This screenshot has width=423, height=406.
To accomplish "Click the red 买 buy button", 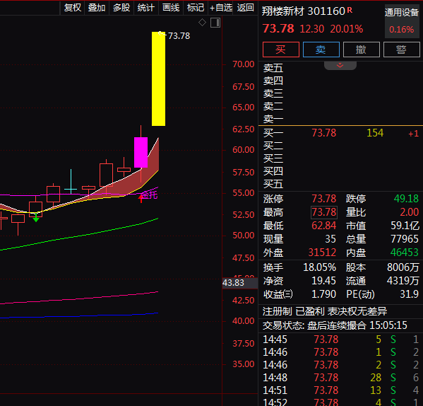I will click(x=281, y=50).
